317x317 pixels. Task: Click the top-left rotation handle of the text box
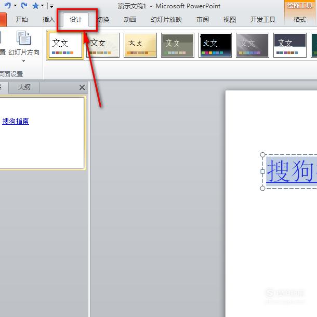[262, 155]
